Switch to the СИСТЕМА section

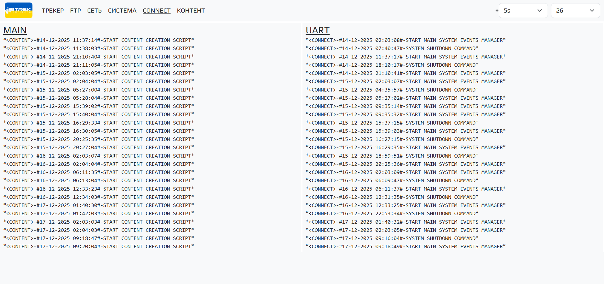click(122, 11)
